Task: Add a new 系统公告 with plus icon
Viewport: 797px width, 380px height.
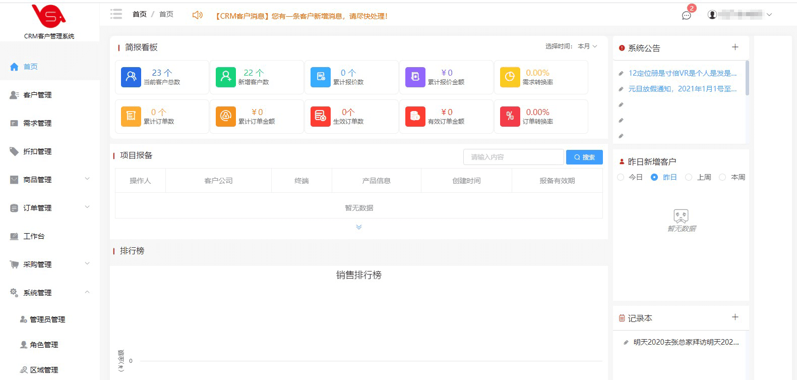Action: (735, 47)
